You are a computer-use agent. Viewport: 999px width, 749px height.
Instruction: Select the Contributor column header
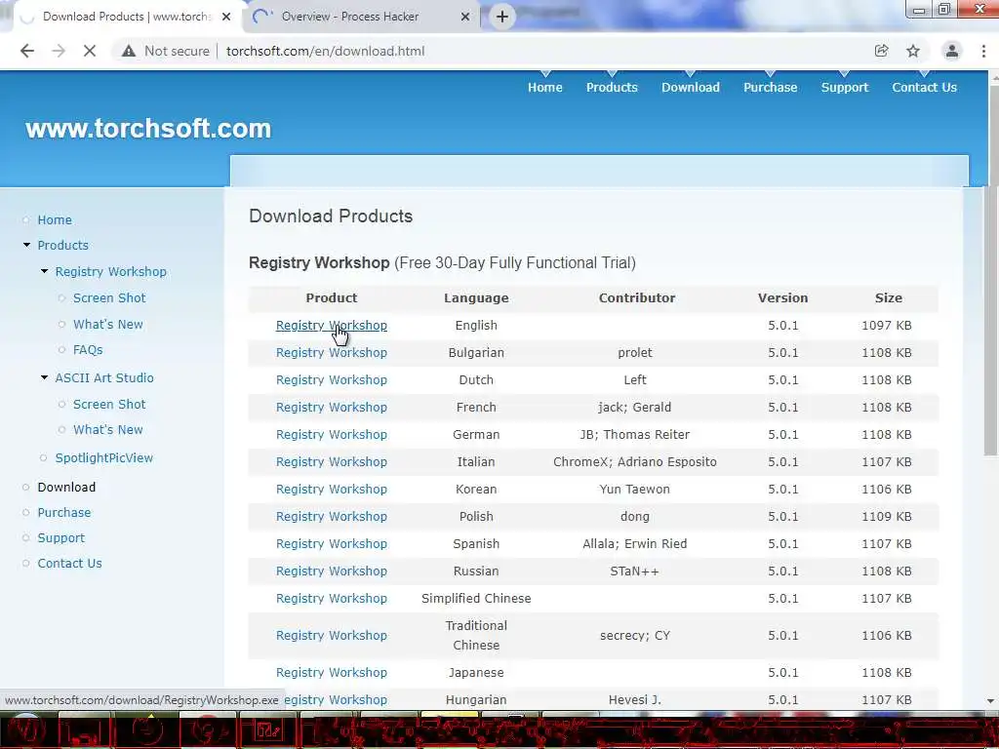coord(636,298)
